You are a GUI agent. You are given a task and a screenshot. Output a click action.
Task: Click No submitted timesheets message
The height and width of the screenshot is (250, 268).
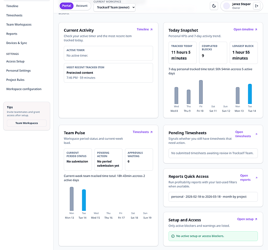pos(213,154)
